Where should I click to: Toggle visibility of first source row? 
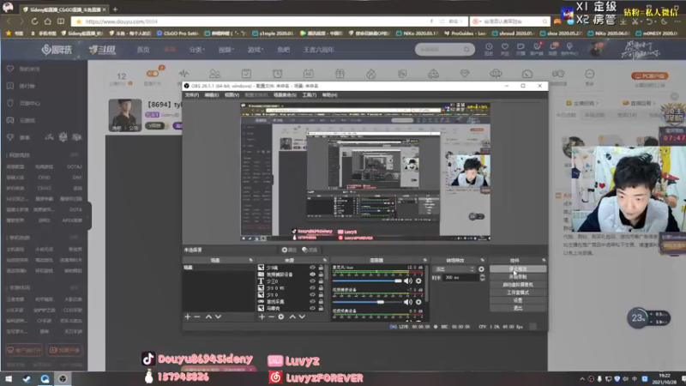[312, 268]
